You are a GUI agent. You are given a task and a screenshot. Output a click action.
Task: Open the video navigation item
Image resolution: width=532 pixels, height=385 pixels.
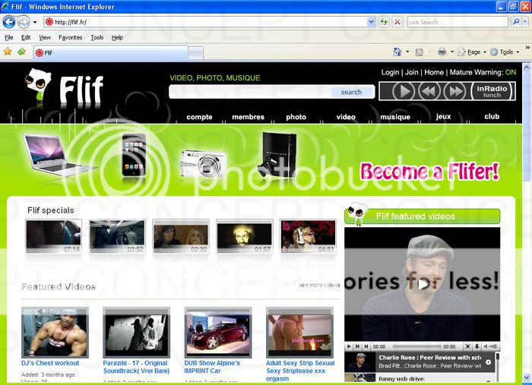tap(346, 117)
